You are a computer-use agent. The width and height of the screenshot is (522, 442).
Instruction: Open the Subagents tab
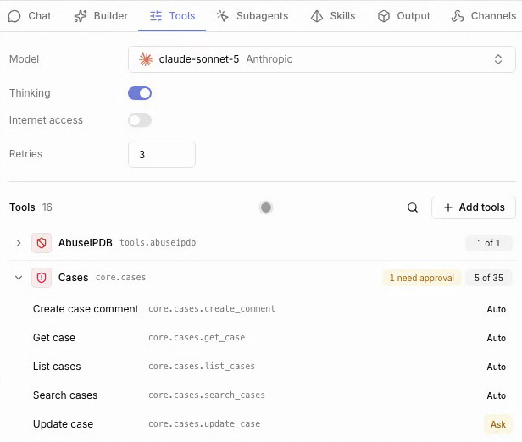click(253, 16)
